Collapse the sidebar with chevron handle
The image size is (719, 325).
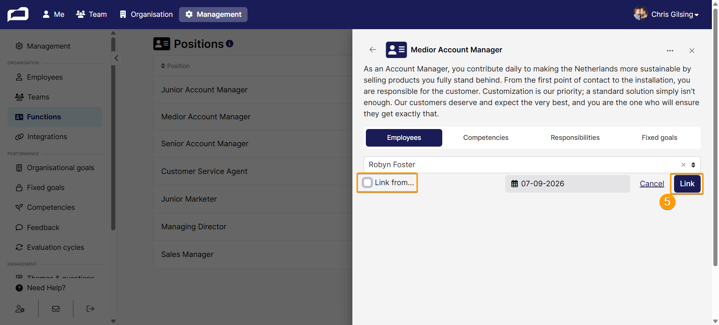(x=116, y=58)
